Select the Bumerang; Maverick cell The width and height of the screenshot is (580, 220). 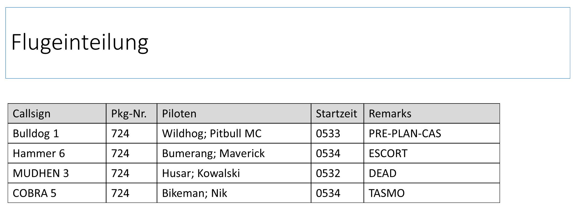(x=234, y=153)
